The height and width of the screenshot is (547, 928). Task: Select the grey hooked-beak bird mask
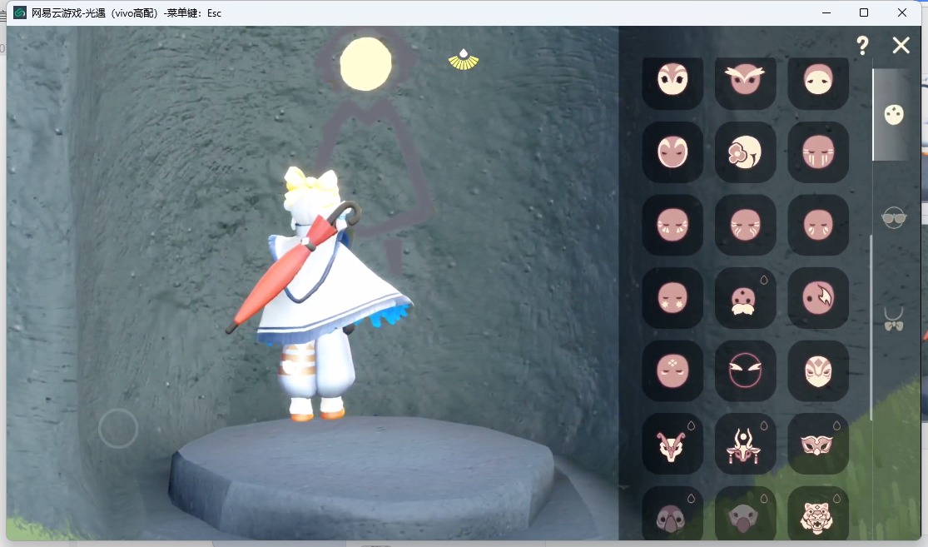(x=745, y=513)
